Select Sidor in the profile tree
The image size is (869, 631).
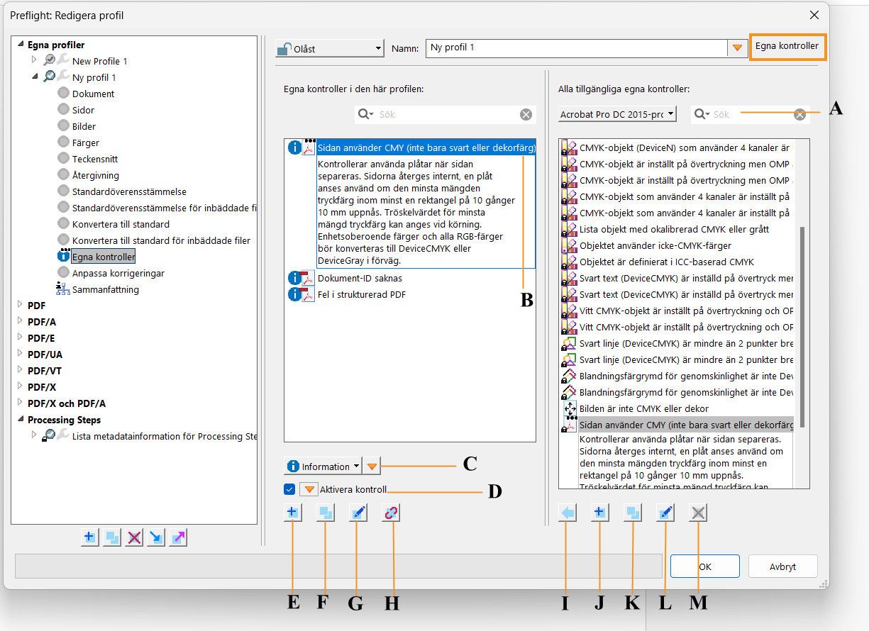coord(83,110)
